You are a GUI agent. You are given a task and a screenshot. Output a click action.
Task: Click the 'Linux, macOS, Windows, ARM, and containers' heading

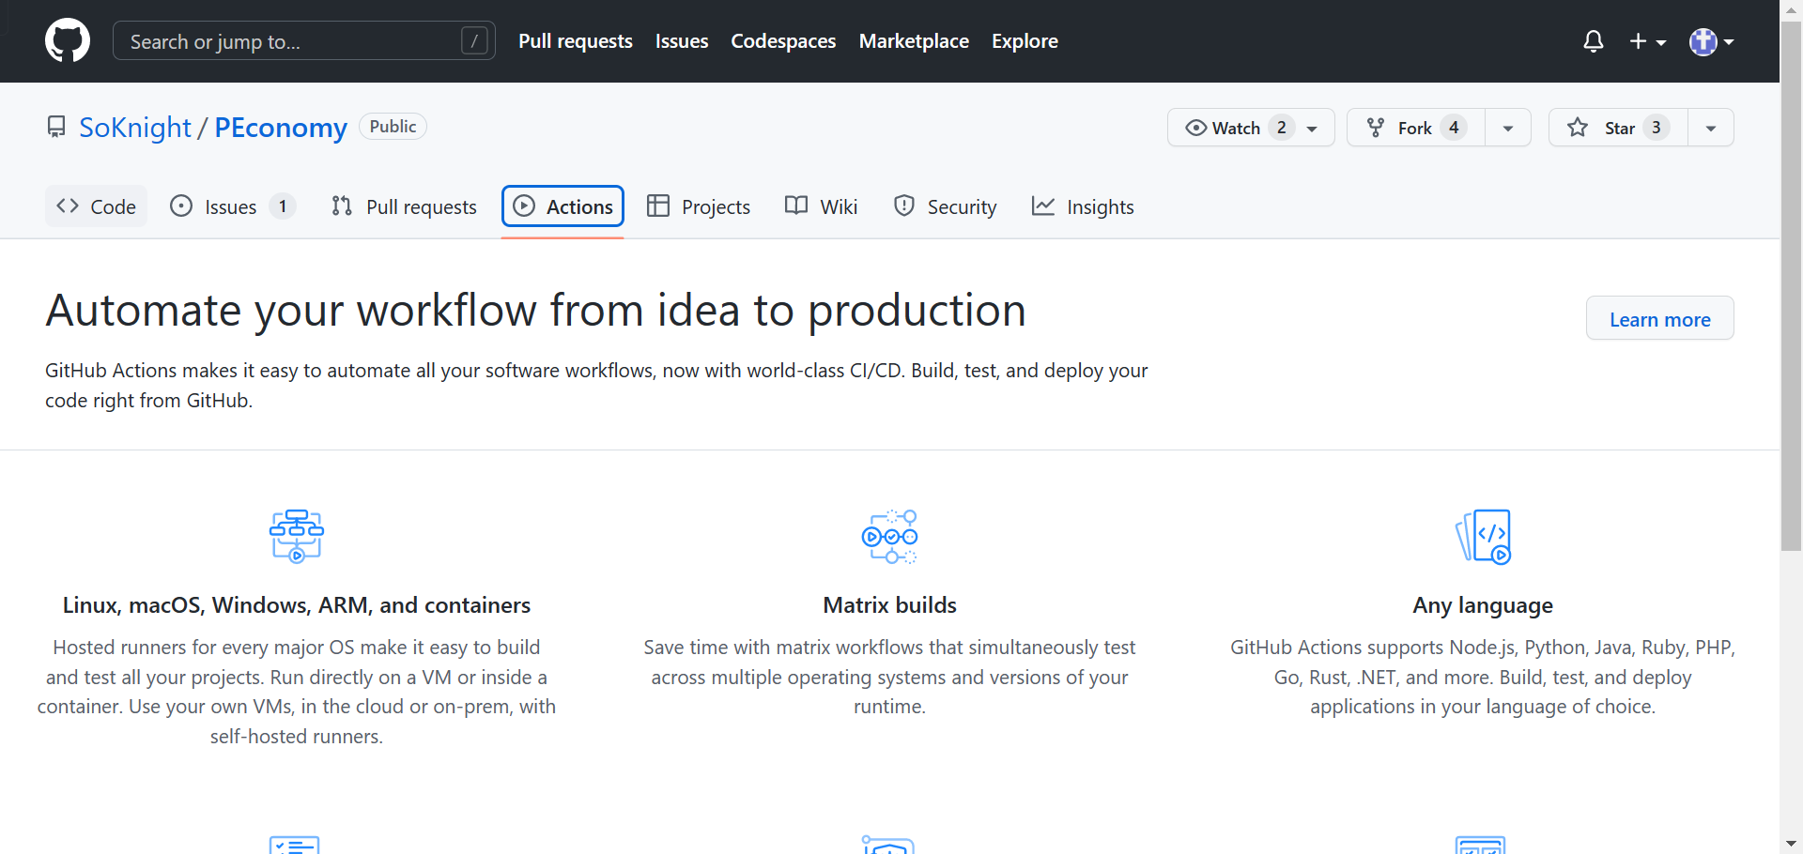pos(297,605)
